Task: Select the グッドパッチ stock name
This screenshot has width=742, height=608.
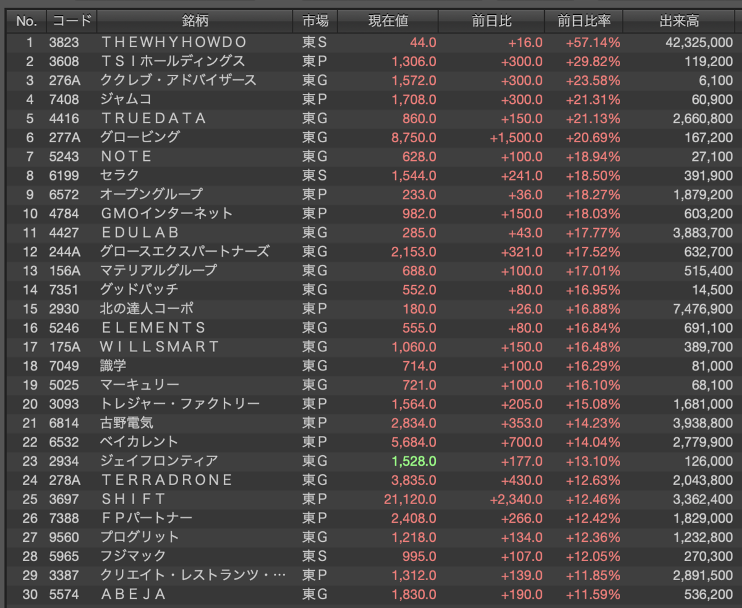Action: click(139, 289)
